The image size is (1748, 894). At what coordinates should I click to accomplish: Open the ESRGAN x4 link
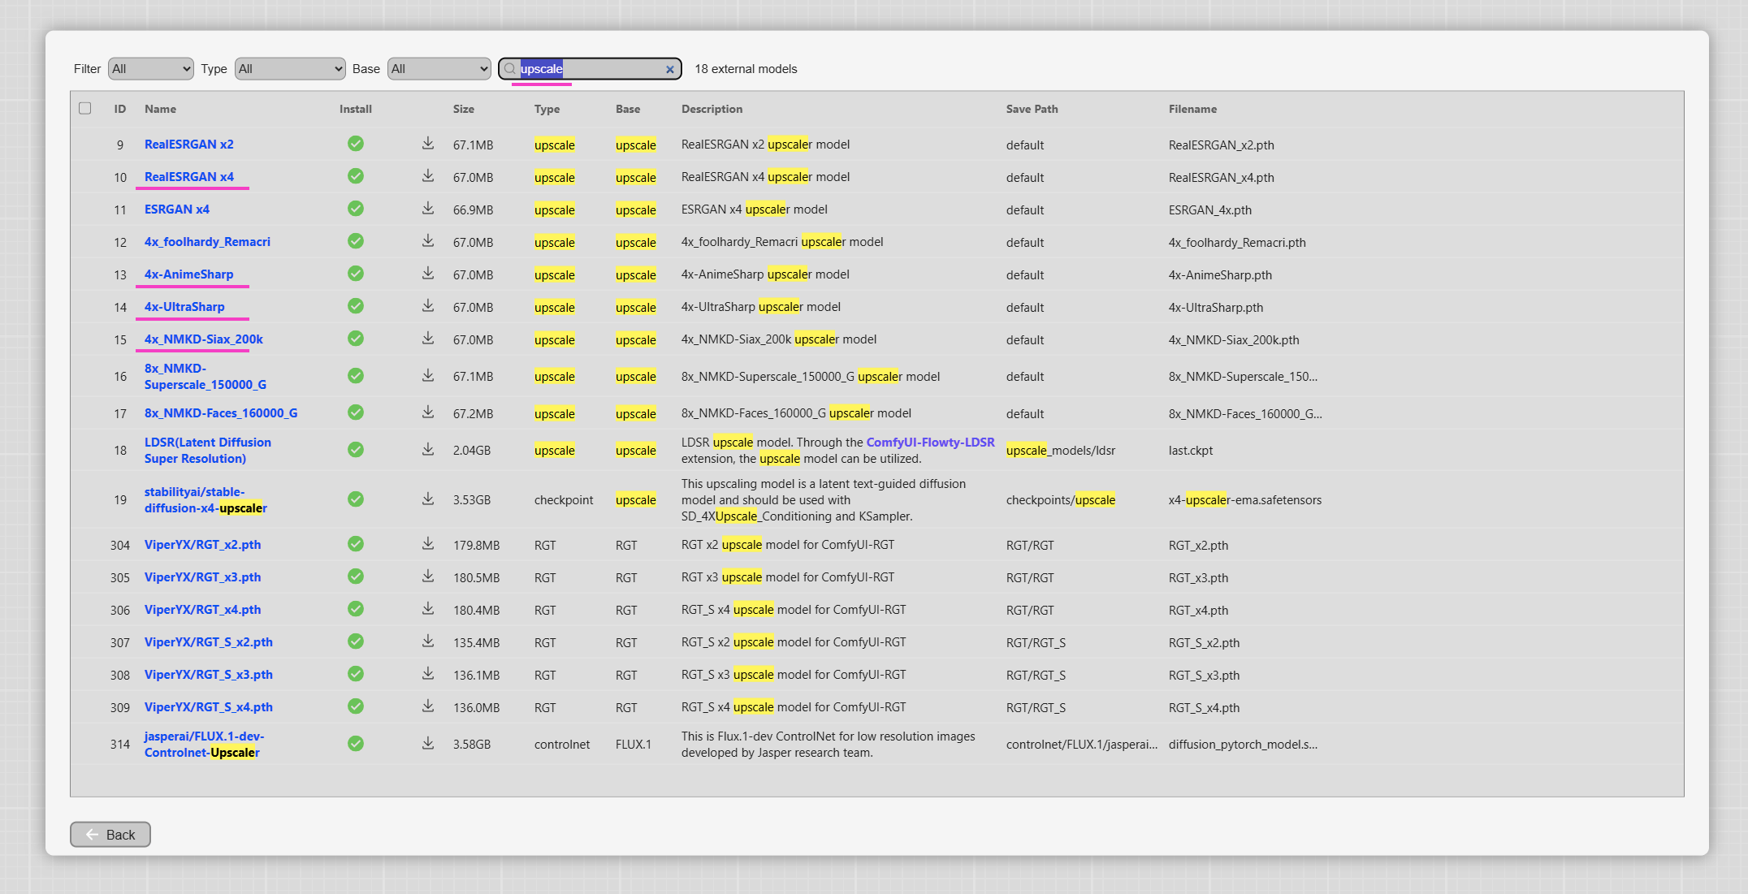point(177,209)
